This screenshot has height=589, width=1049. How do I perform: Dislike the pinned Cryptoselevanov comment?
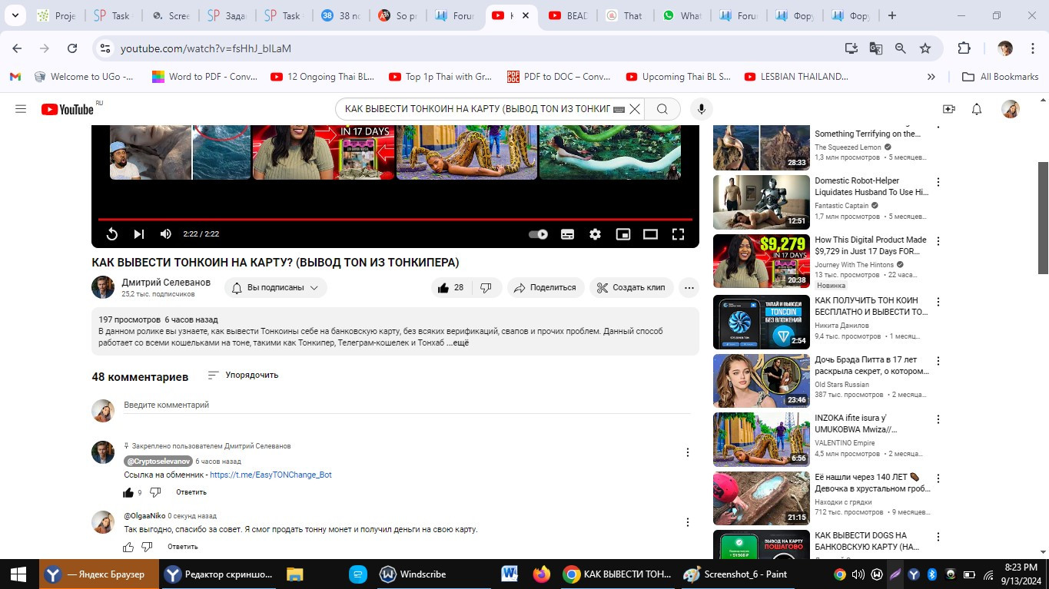[x=155, y=492]
